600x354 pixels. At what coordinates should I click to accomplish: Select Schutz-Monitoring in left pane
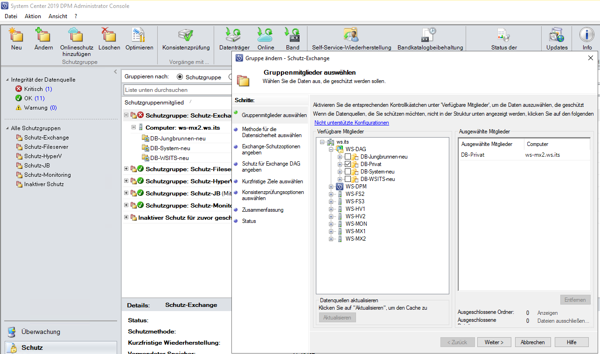tap(48, 175)
